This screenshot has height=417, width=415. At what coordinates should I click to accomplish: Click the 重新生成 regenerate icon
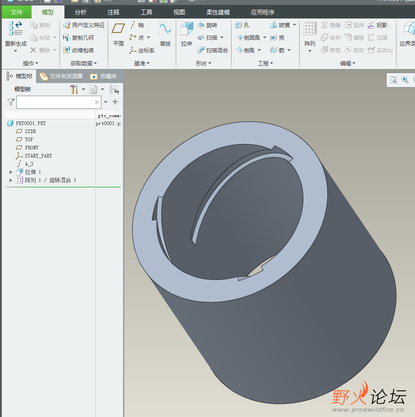point(16,28)
